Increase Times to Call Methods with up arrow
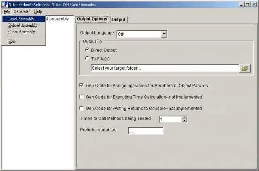This screenshot has height=171, width=259. [x=184, y=118]
